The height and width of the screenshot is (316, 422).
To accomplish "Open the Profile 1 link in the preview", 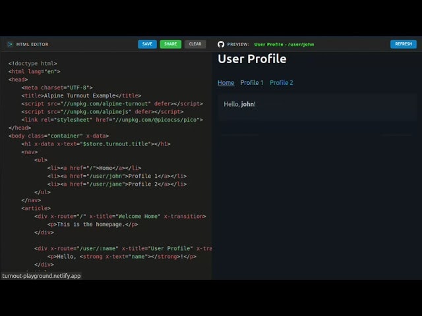I will (252, 83).
